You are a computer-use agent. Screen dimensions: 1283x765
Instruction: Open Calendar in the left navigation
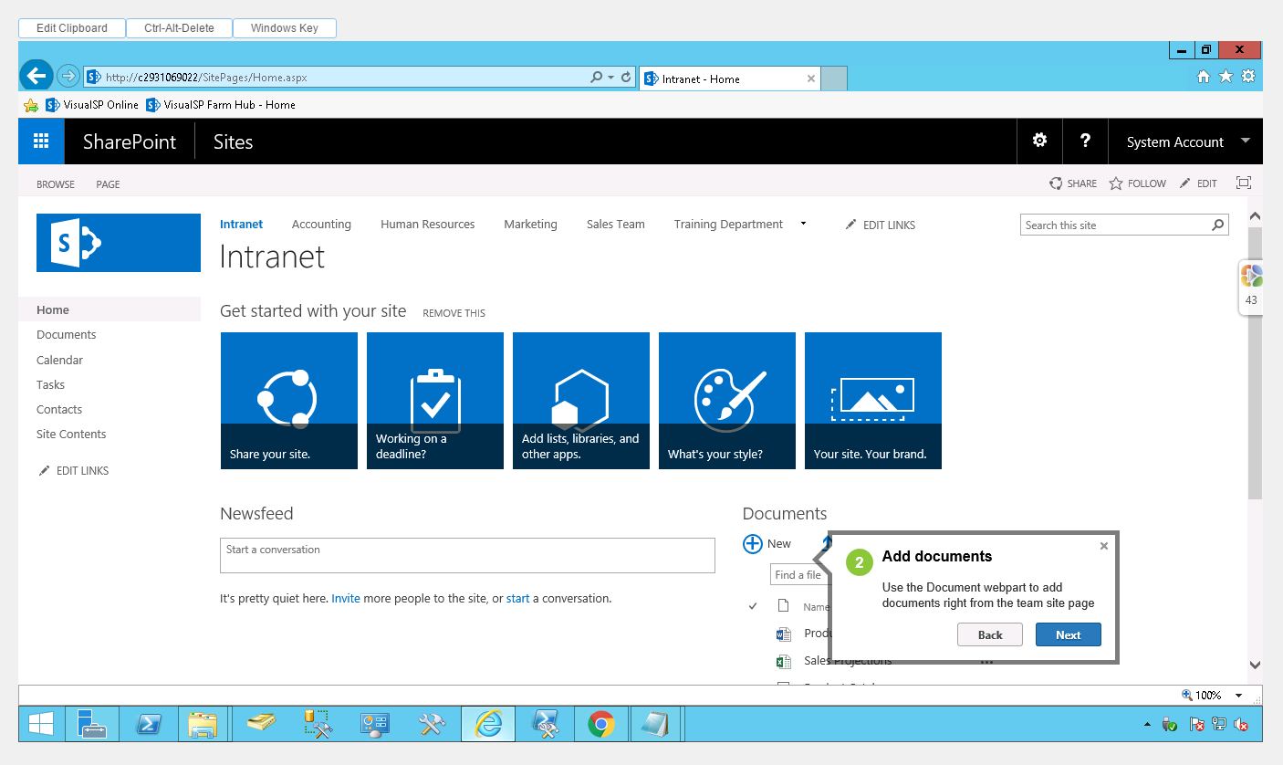[x=59, y=360]
